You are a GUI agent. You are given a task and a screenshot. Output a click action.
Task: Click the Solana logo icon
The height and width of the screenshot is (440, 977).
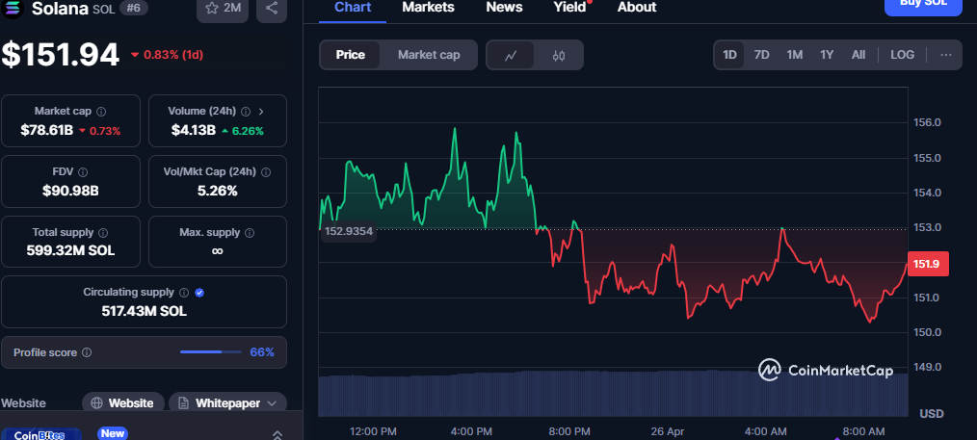[x=12, y=8]
